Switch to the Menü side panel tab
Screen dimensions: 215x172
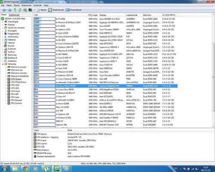click(4, 15)
